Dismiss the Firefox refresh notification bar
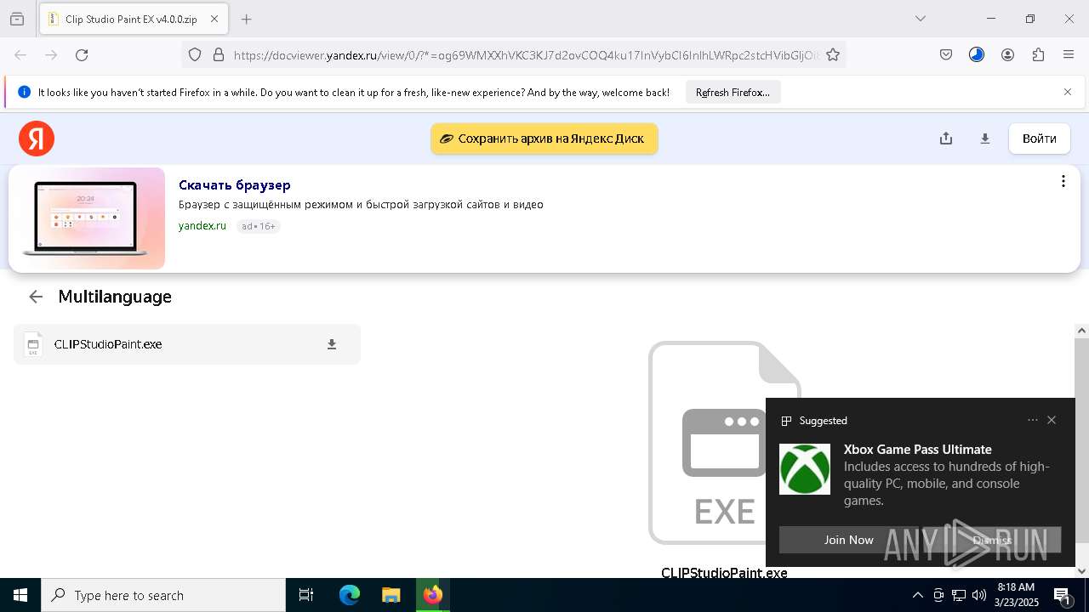The height and width of the screenshot is (612, 1089). pos(1068,92)
